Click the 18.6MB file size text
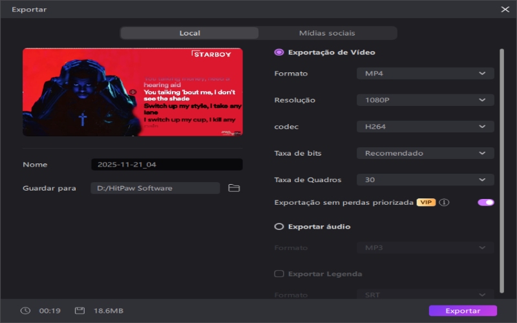517x323 pixels. pos(109,311)
